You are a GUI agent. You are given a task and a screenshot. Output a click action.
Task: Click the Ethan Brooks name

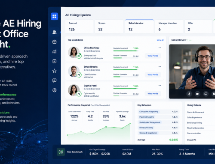coord(91,67)
